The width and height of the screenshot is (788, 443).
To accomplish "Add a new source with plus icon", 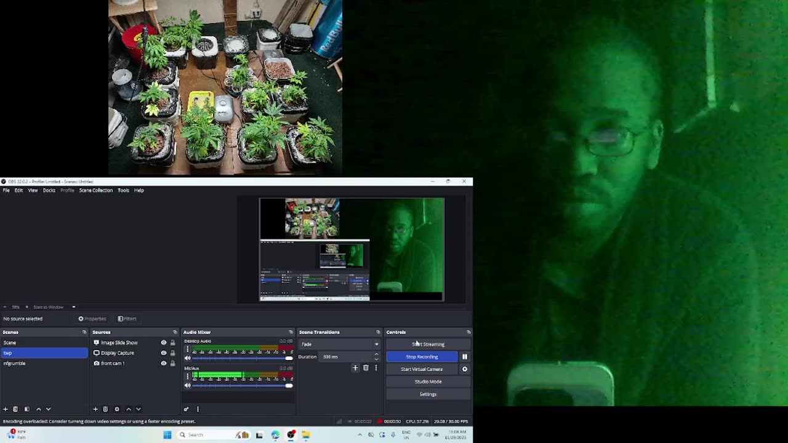I will pos(95,409).
